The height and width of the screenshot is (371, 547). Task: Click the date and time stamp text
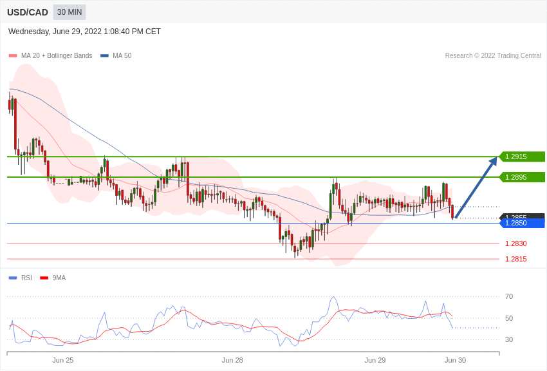pyautogui.click(x=84, y=32)
